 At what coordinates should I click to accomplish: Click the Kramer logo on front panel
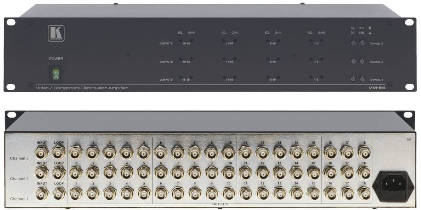click(x=56, y=33)
